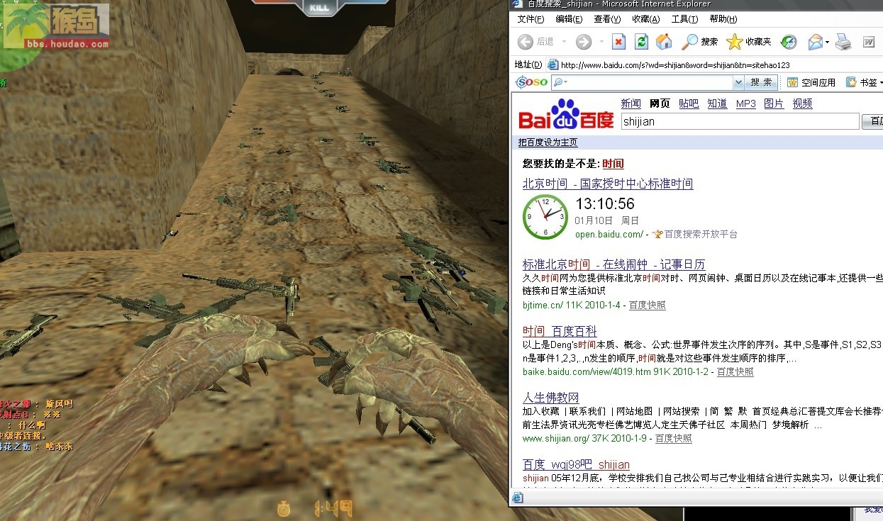Switch to Baidu 知道 tab
The height and width of the screenshot is (521, 883).
tap(717, 103)
